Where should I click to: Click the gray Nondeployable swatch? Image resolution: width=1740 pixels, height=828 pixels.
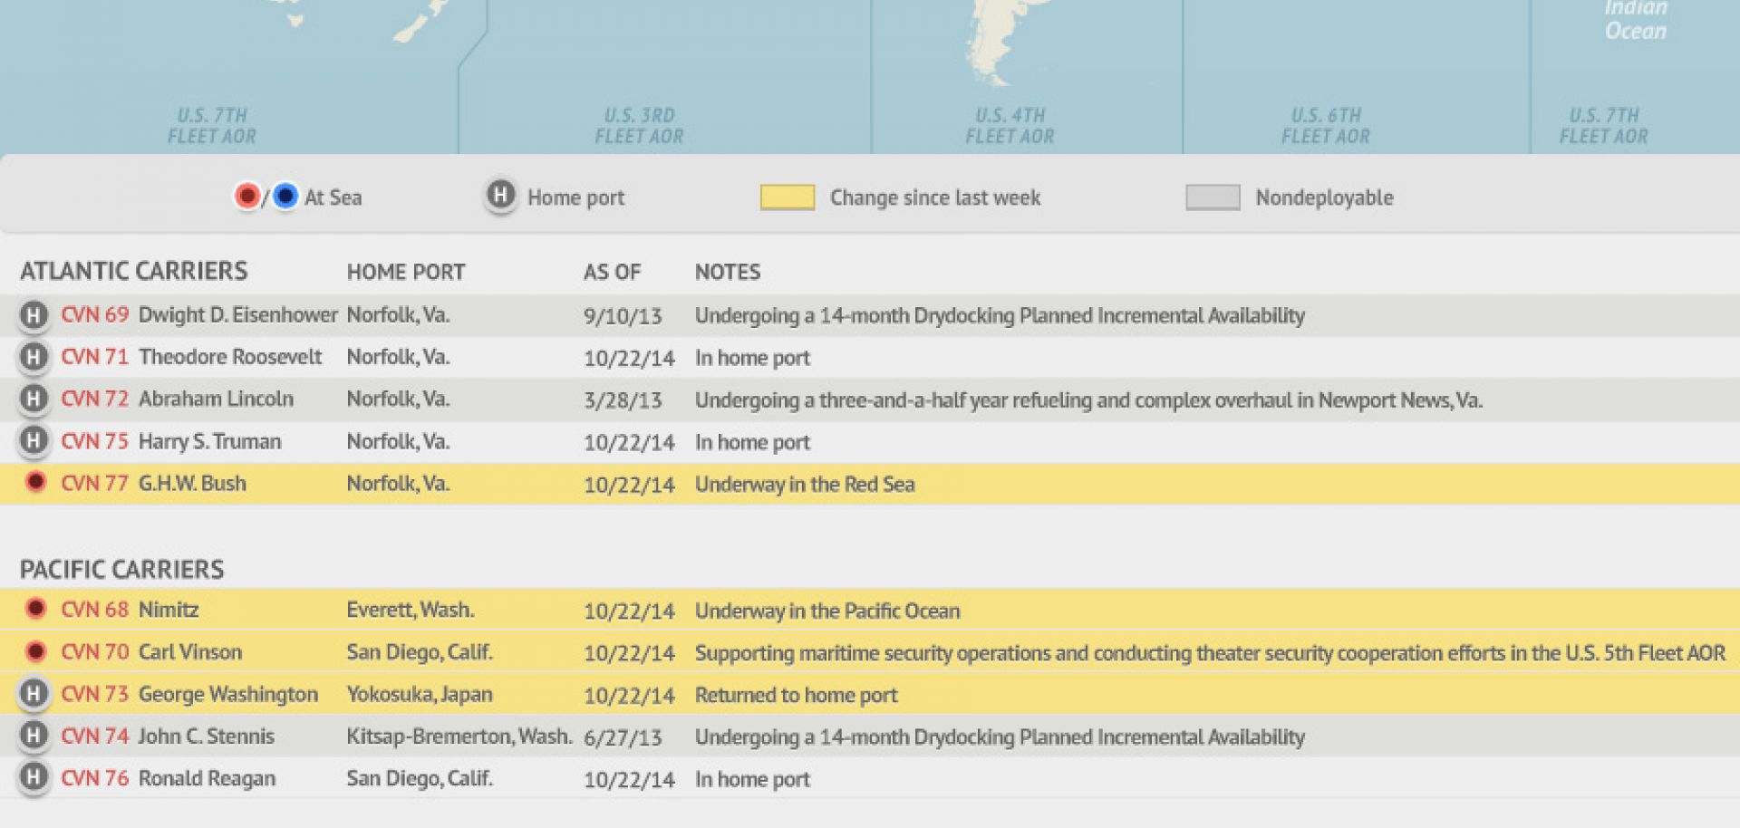(x=1213, y=197)
